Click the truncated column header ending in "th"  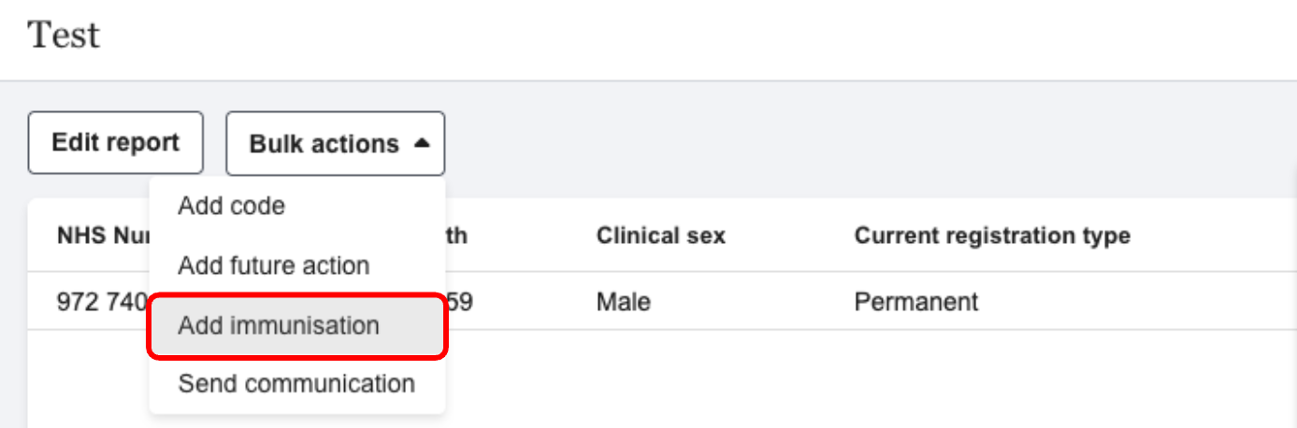click(x=457, y=235)
